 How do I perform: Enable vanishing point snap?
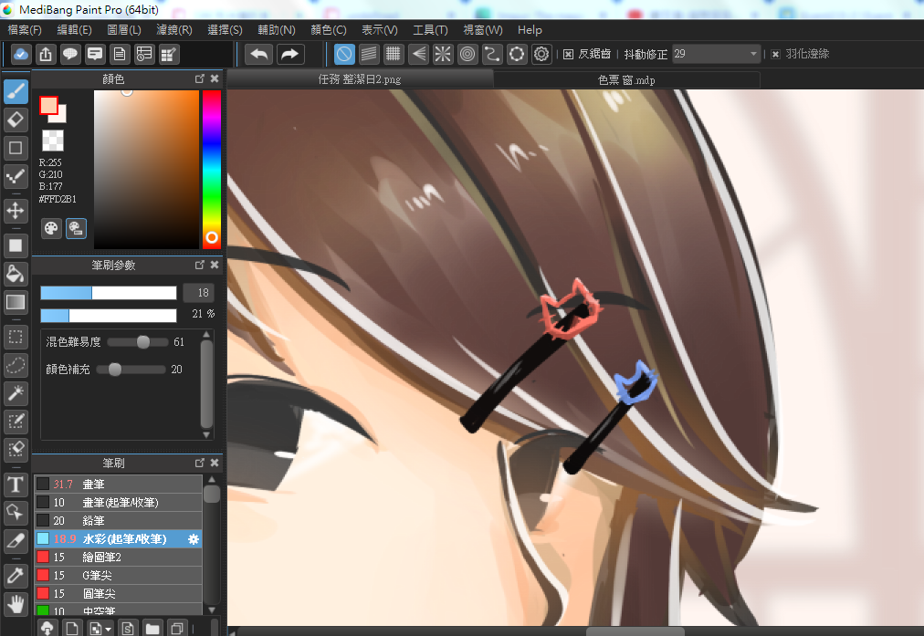(x=418, y=54)
